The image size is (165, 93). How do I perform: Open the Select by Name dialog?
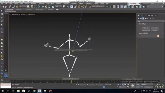pyautogui.click(x=32, y=7)
